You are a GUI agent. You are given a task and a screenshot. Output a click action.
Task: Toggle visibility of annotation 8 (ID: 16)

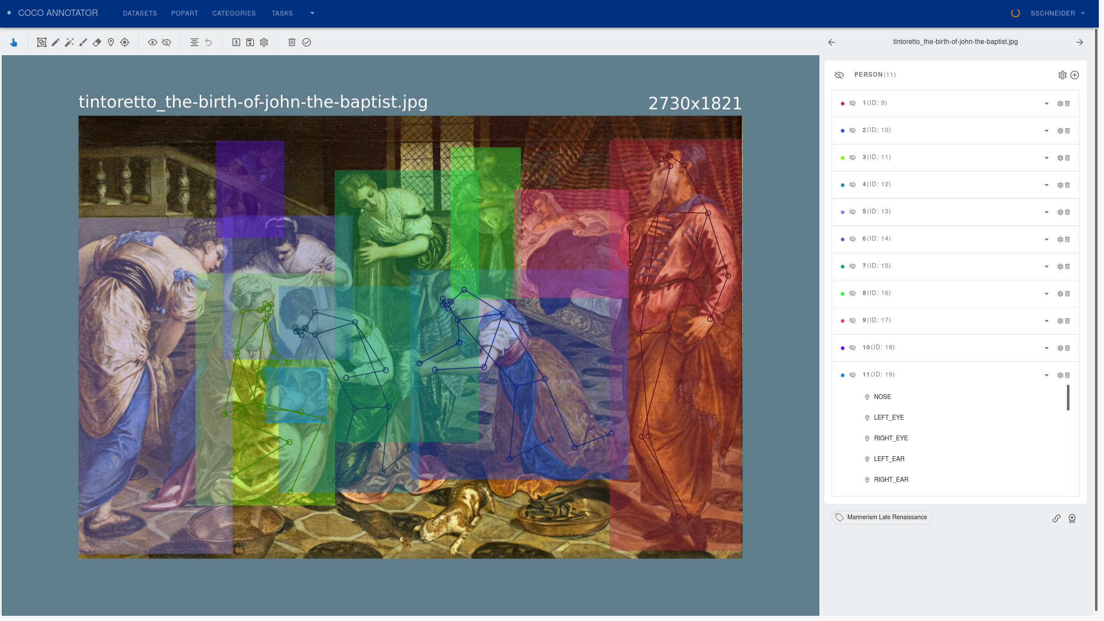coord(853,294)
